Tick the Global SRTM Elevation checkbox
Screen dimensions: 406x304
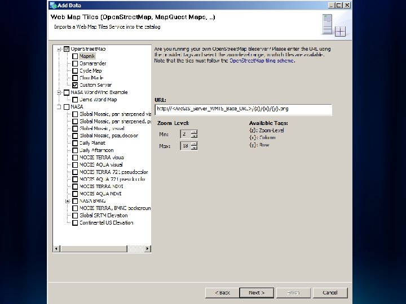[x=75, y=215]
